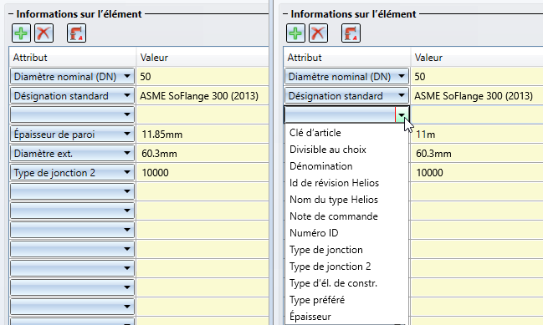
Task: Click the red X delete icon in right panel
Action: [318, 33]
